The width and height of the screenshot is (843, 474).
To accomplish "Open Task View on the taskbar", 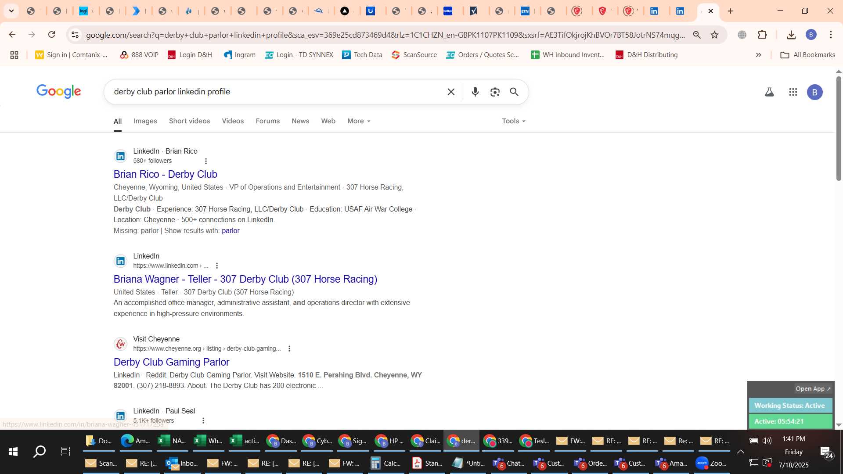I will pos(66,452).
